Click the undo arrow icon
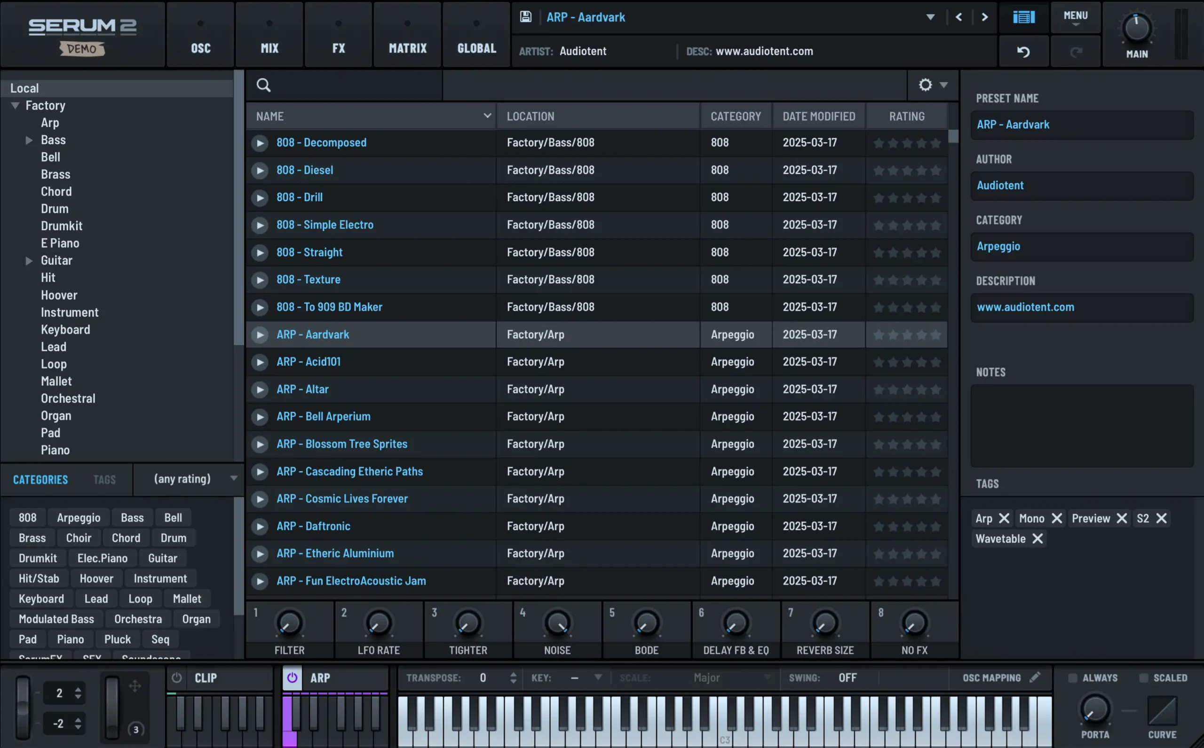The height and width of the screenshot is (748, 1204). click(1023, 51)
